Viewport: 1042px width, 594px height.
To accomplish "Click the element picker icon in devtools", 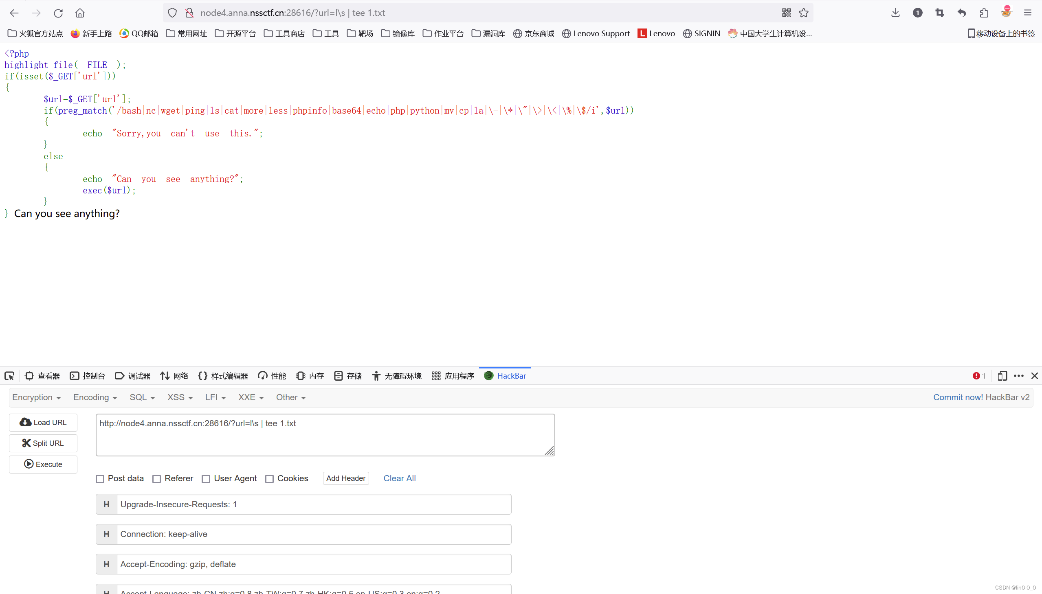I will point(9,376).
